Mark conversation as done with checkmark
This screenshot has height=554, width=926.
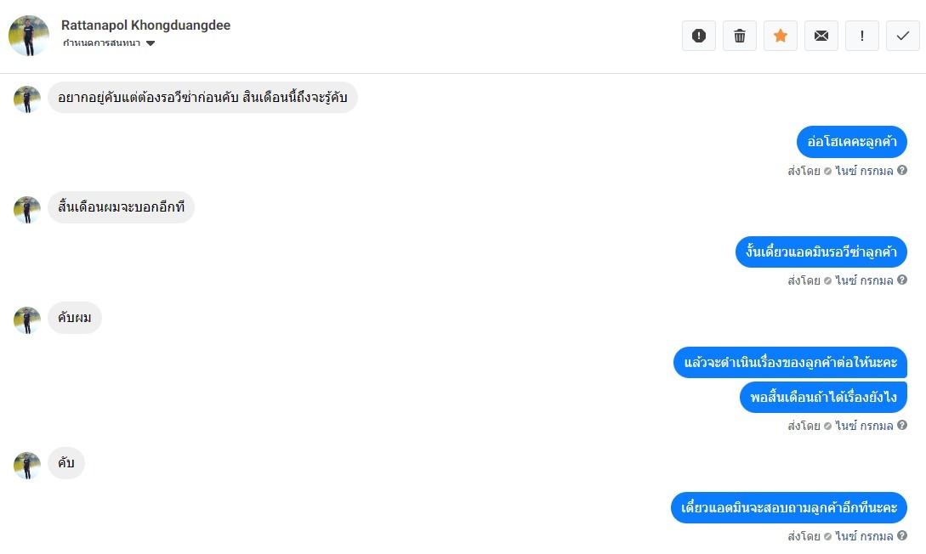[x=902, y=36]
